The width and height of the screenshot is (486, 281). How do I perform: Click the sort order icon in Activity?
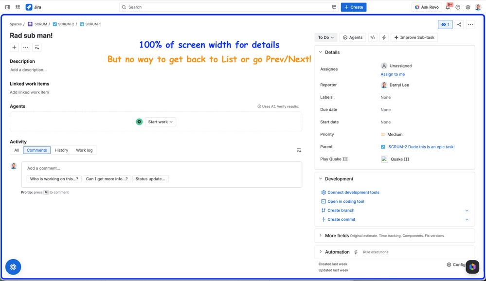tap(299, 150)
